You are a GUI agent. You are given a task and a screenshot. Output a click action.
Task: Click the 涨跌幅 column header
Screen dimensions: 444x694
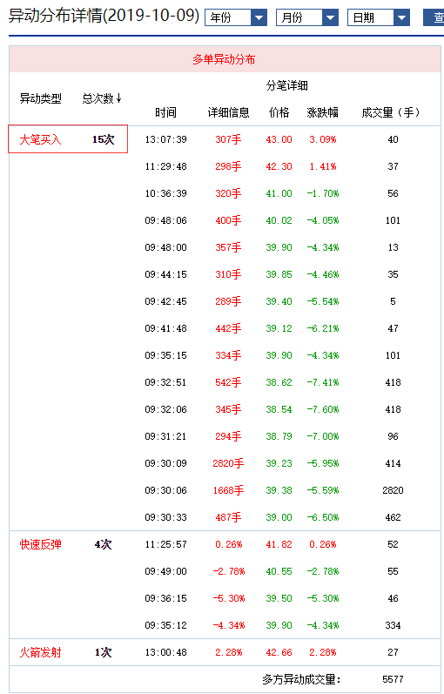323,113
